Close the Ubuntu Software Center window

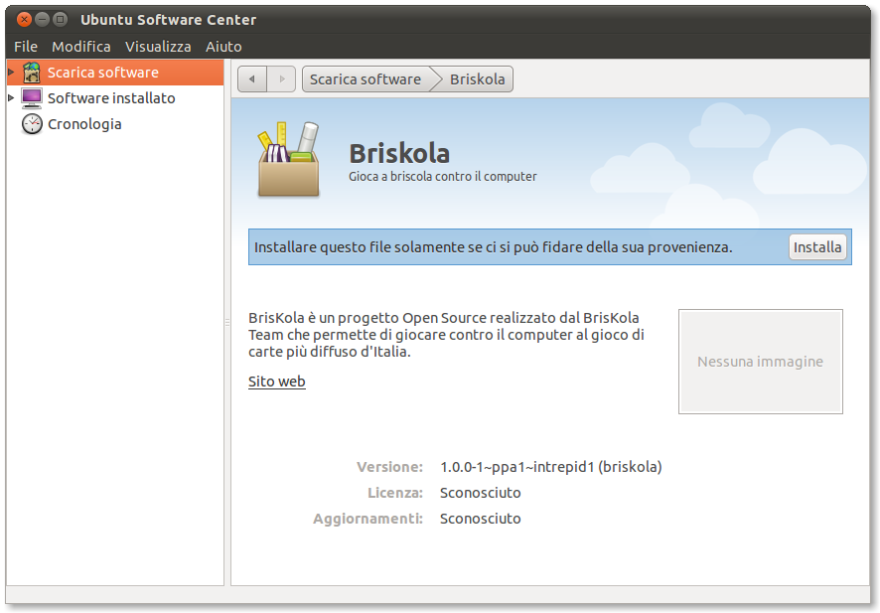[24, 20]
